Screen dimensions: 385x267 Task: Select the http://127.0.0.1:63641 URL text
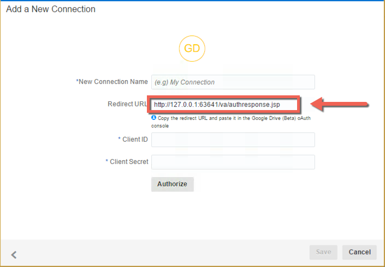[x=216, y=105]
